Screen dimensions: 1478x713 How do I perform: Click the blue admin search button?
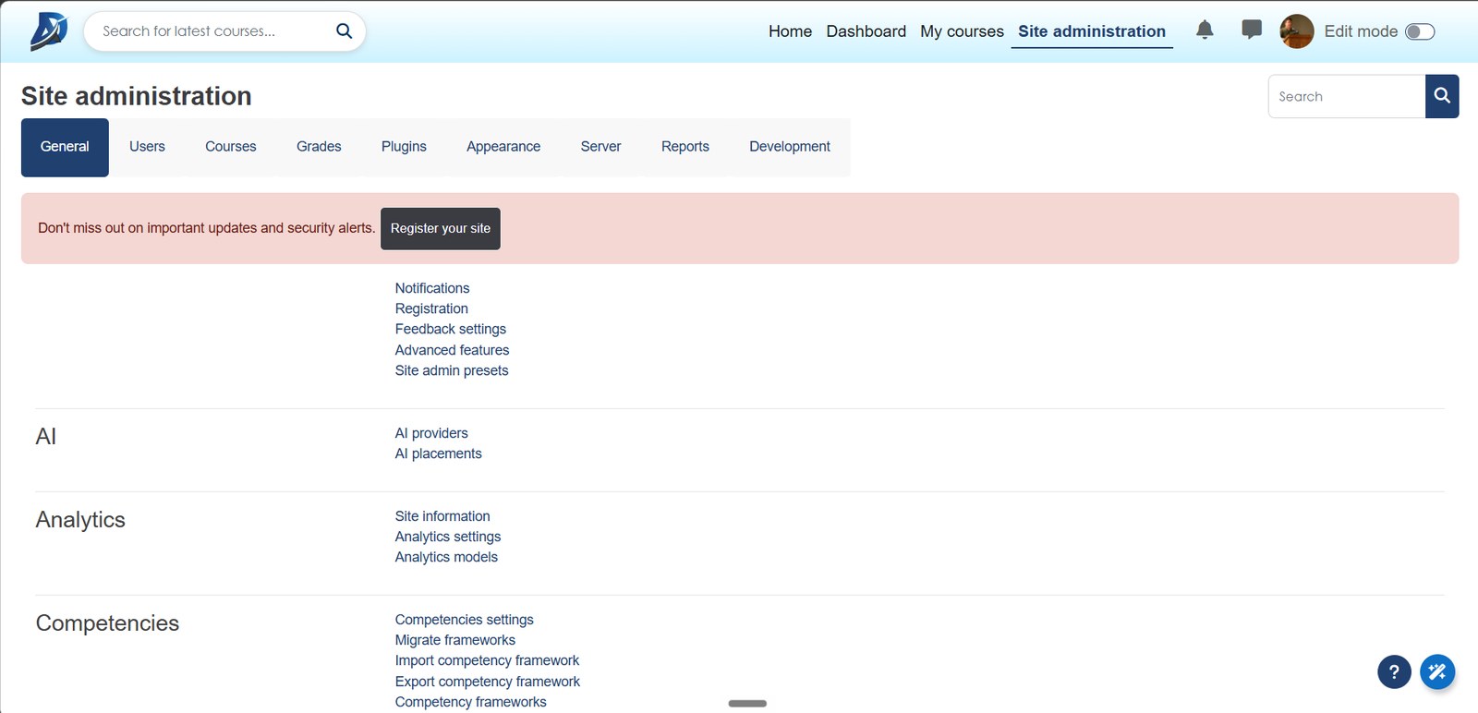(x=1442, y=96)
